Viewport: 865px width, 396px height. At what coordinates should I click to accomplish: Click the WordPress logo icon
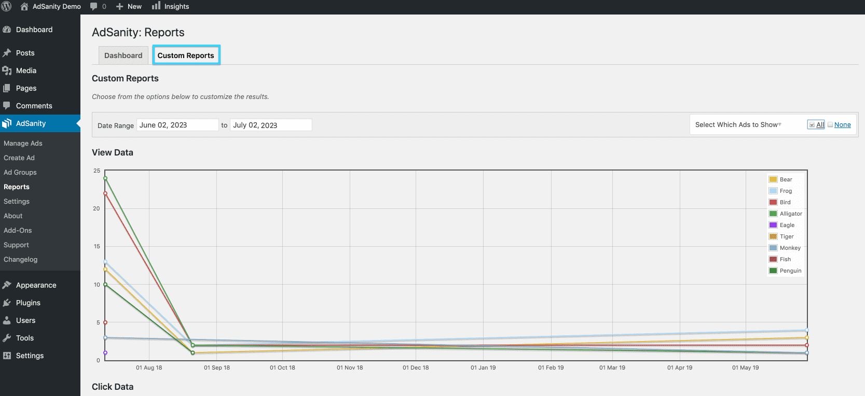[x=7, y=7]
